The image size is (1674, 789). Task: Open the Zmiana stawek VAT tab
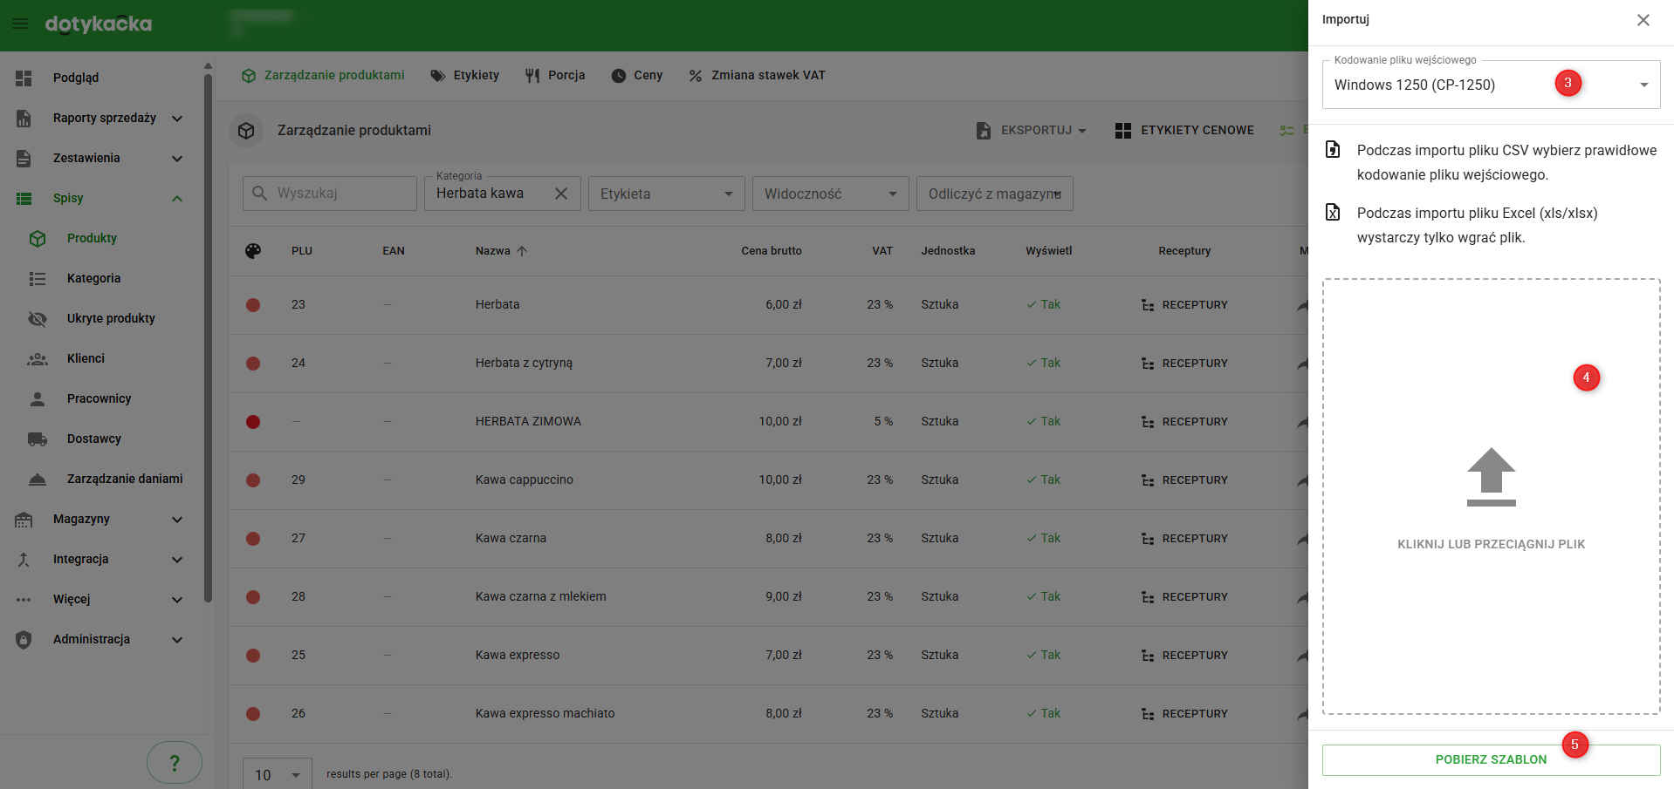[x=757, y=75]
